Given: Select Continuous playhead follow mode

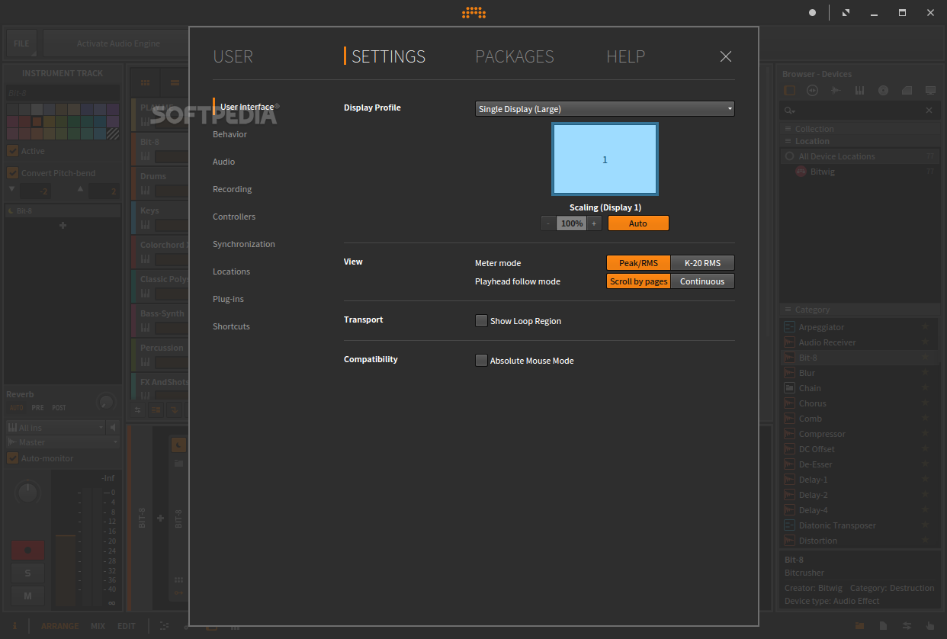Looking at the screenshot, I should pyautogui.click(x=702, y=281).
